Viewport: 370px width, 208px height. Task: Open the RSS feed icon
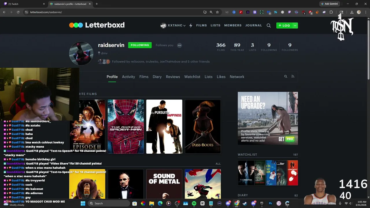pos(293,77)
